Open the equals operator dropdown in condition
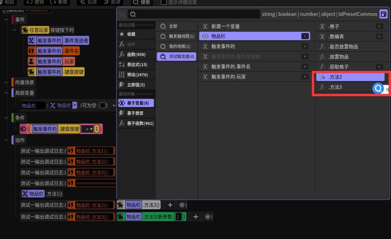Screen dimensions: 391x239 (88, 129)
